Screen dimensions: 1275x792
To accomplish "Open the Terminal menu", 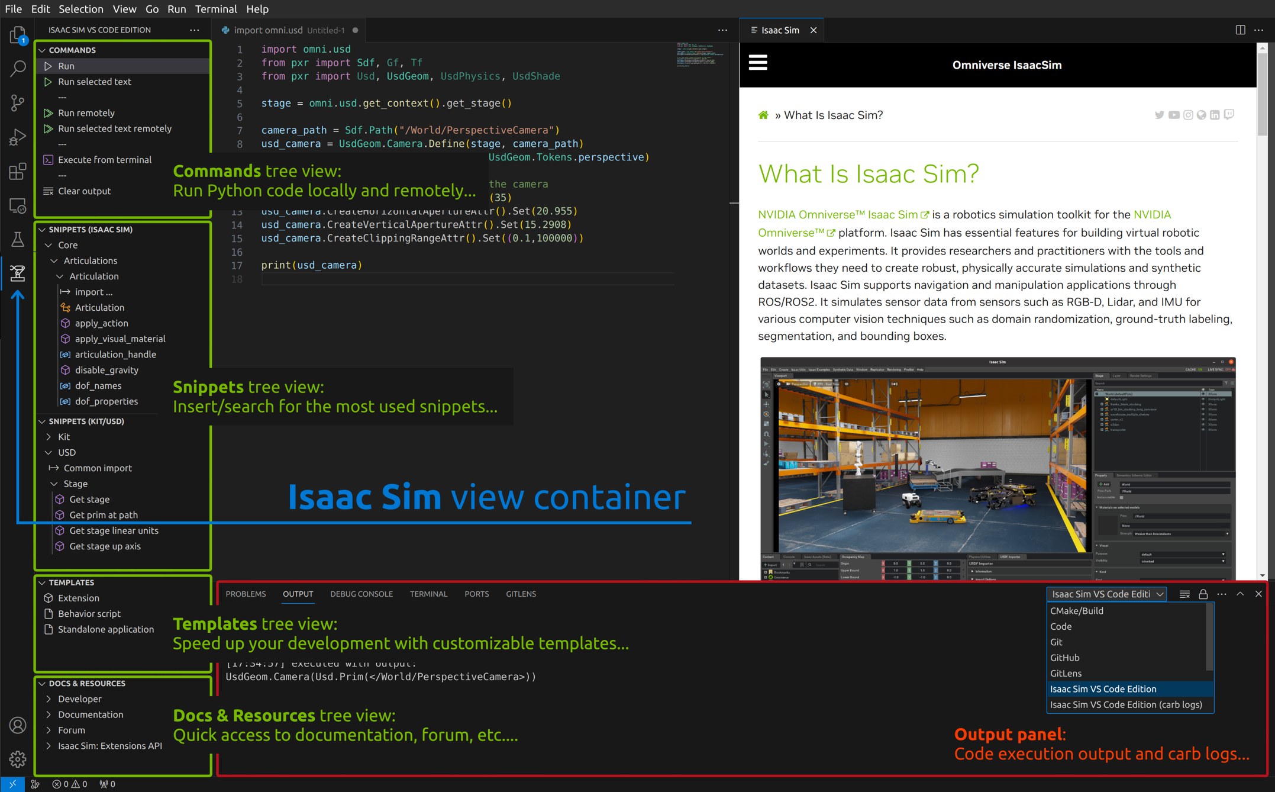I will pos(215,9).
